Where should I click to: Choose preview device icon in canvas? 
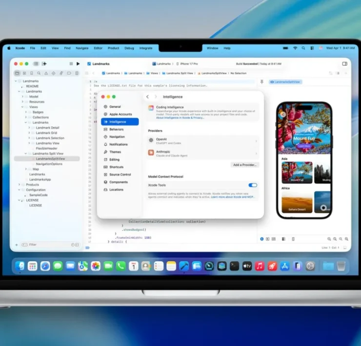click(293, 239)
